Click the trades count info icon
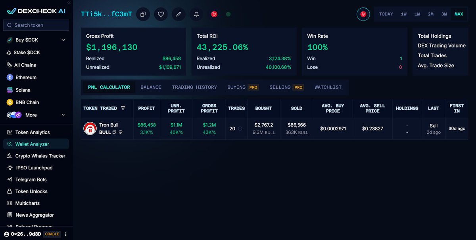The image size is (476, 240). point(240,129)
